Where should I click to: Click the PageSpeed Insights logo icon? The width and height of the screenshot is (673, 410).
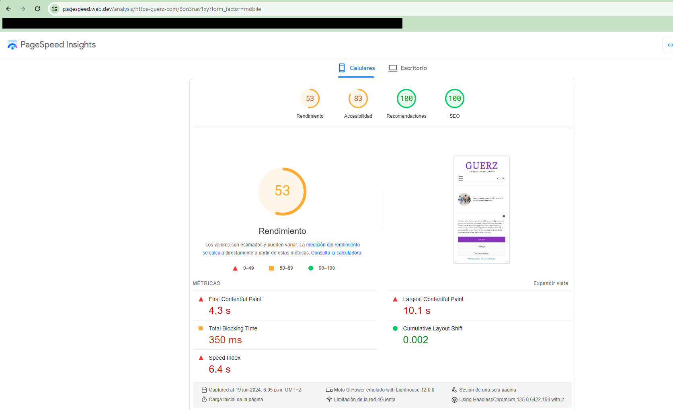12,45
